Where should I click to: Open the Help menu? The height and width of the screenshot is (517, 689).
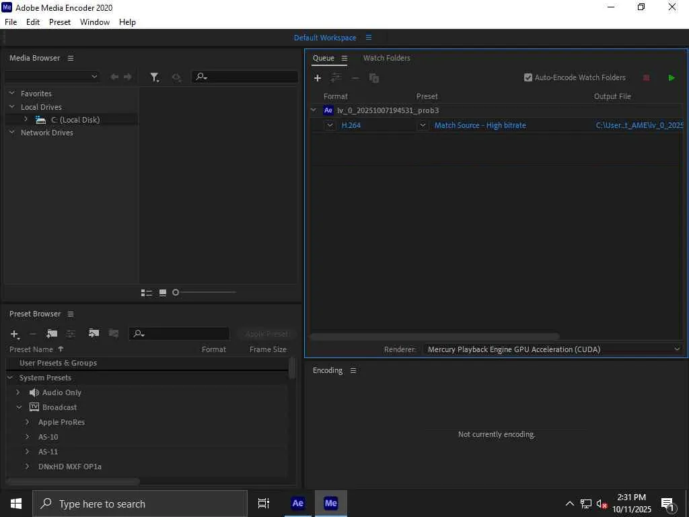point(127,22)
